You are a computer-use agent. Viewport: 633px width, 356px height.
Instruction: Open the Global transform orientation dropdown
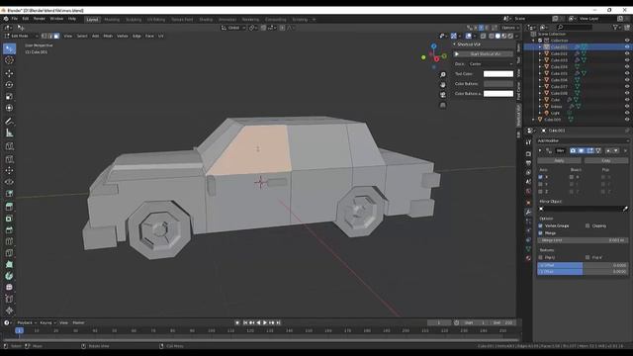[x=233, y=28]
